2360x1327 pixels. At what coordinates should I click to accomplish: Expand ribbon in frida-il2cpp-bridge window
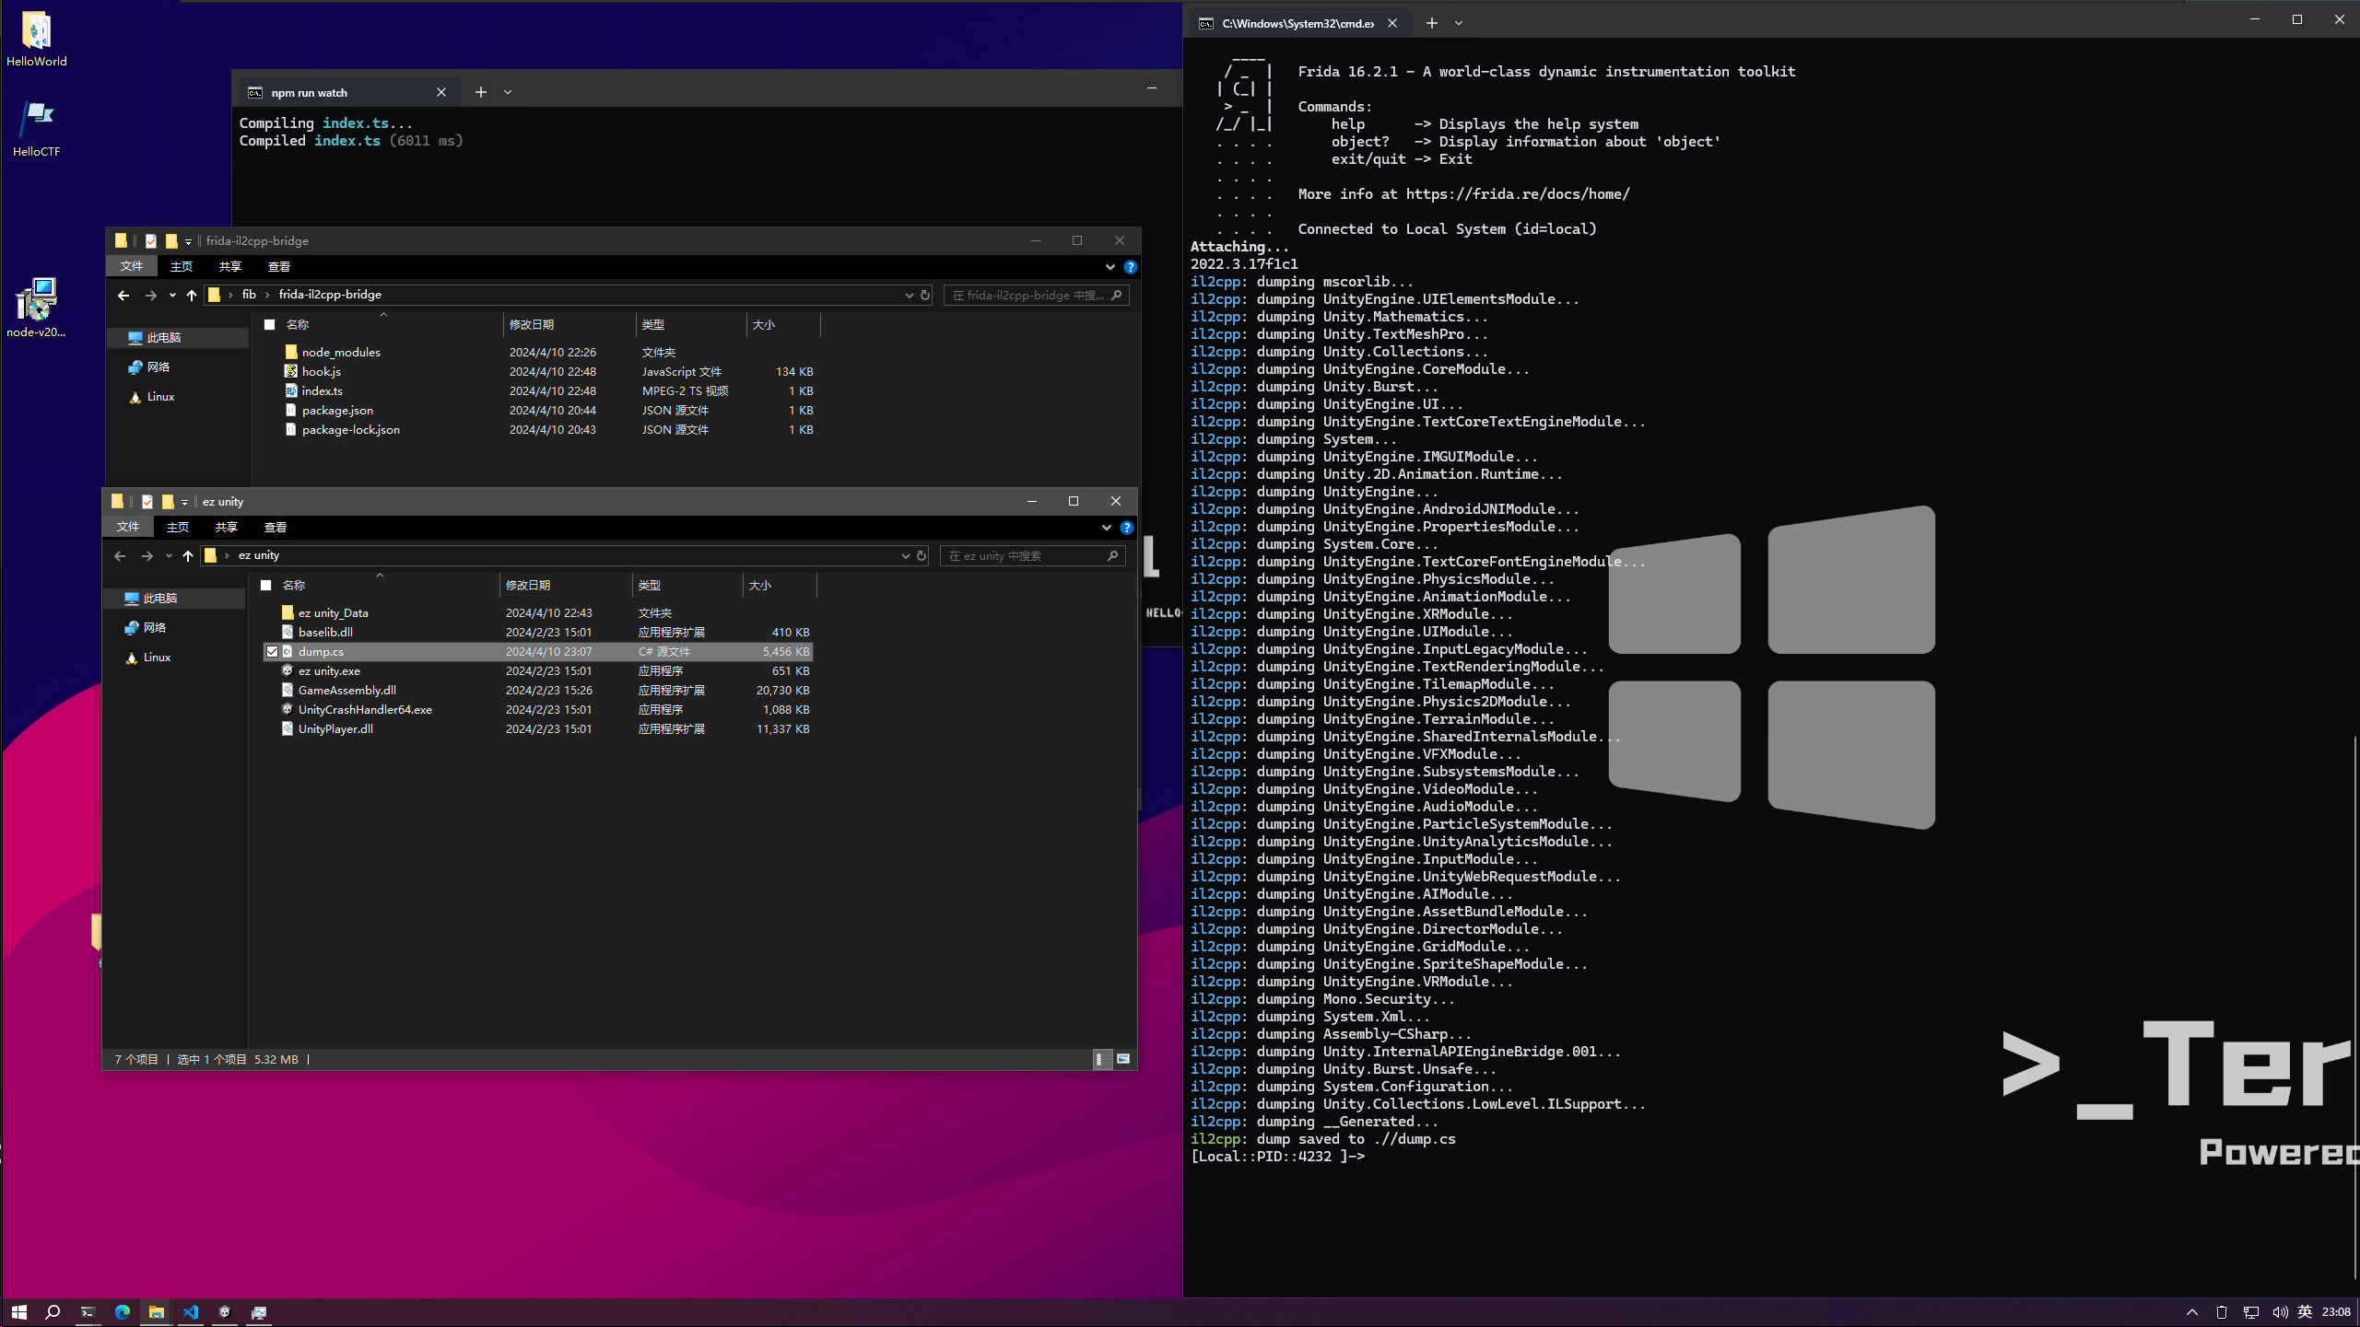[1110, 267]
